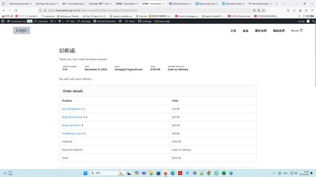This screenshot has width=316, height=177.
Task: Open File Explorer from the taskbar
Action: click(151, 173)
